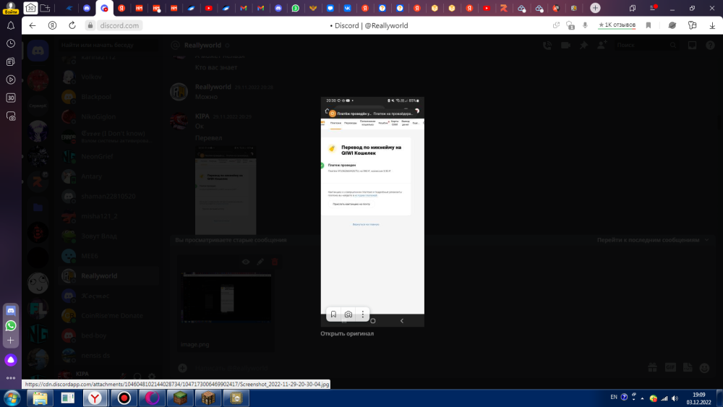723x407 pixels.
Task: Activate voice search microphone
Action: click(585, 25)
